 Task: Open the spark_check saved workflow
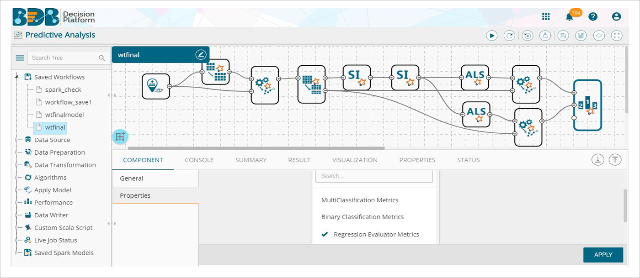(63, 89)
